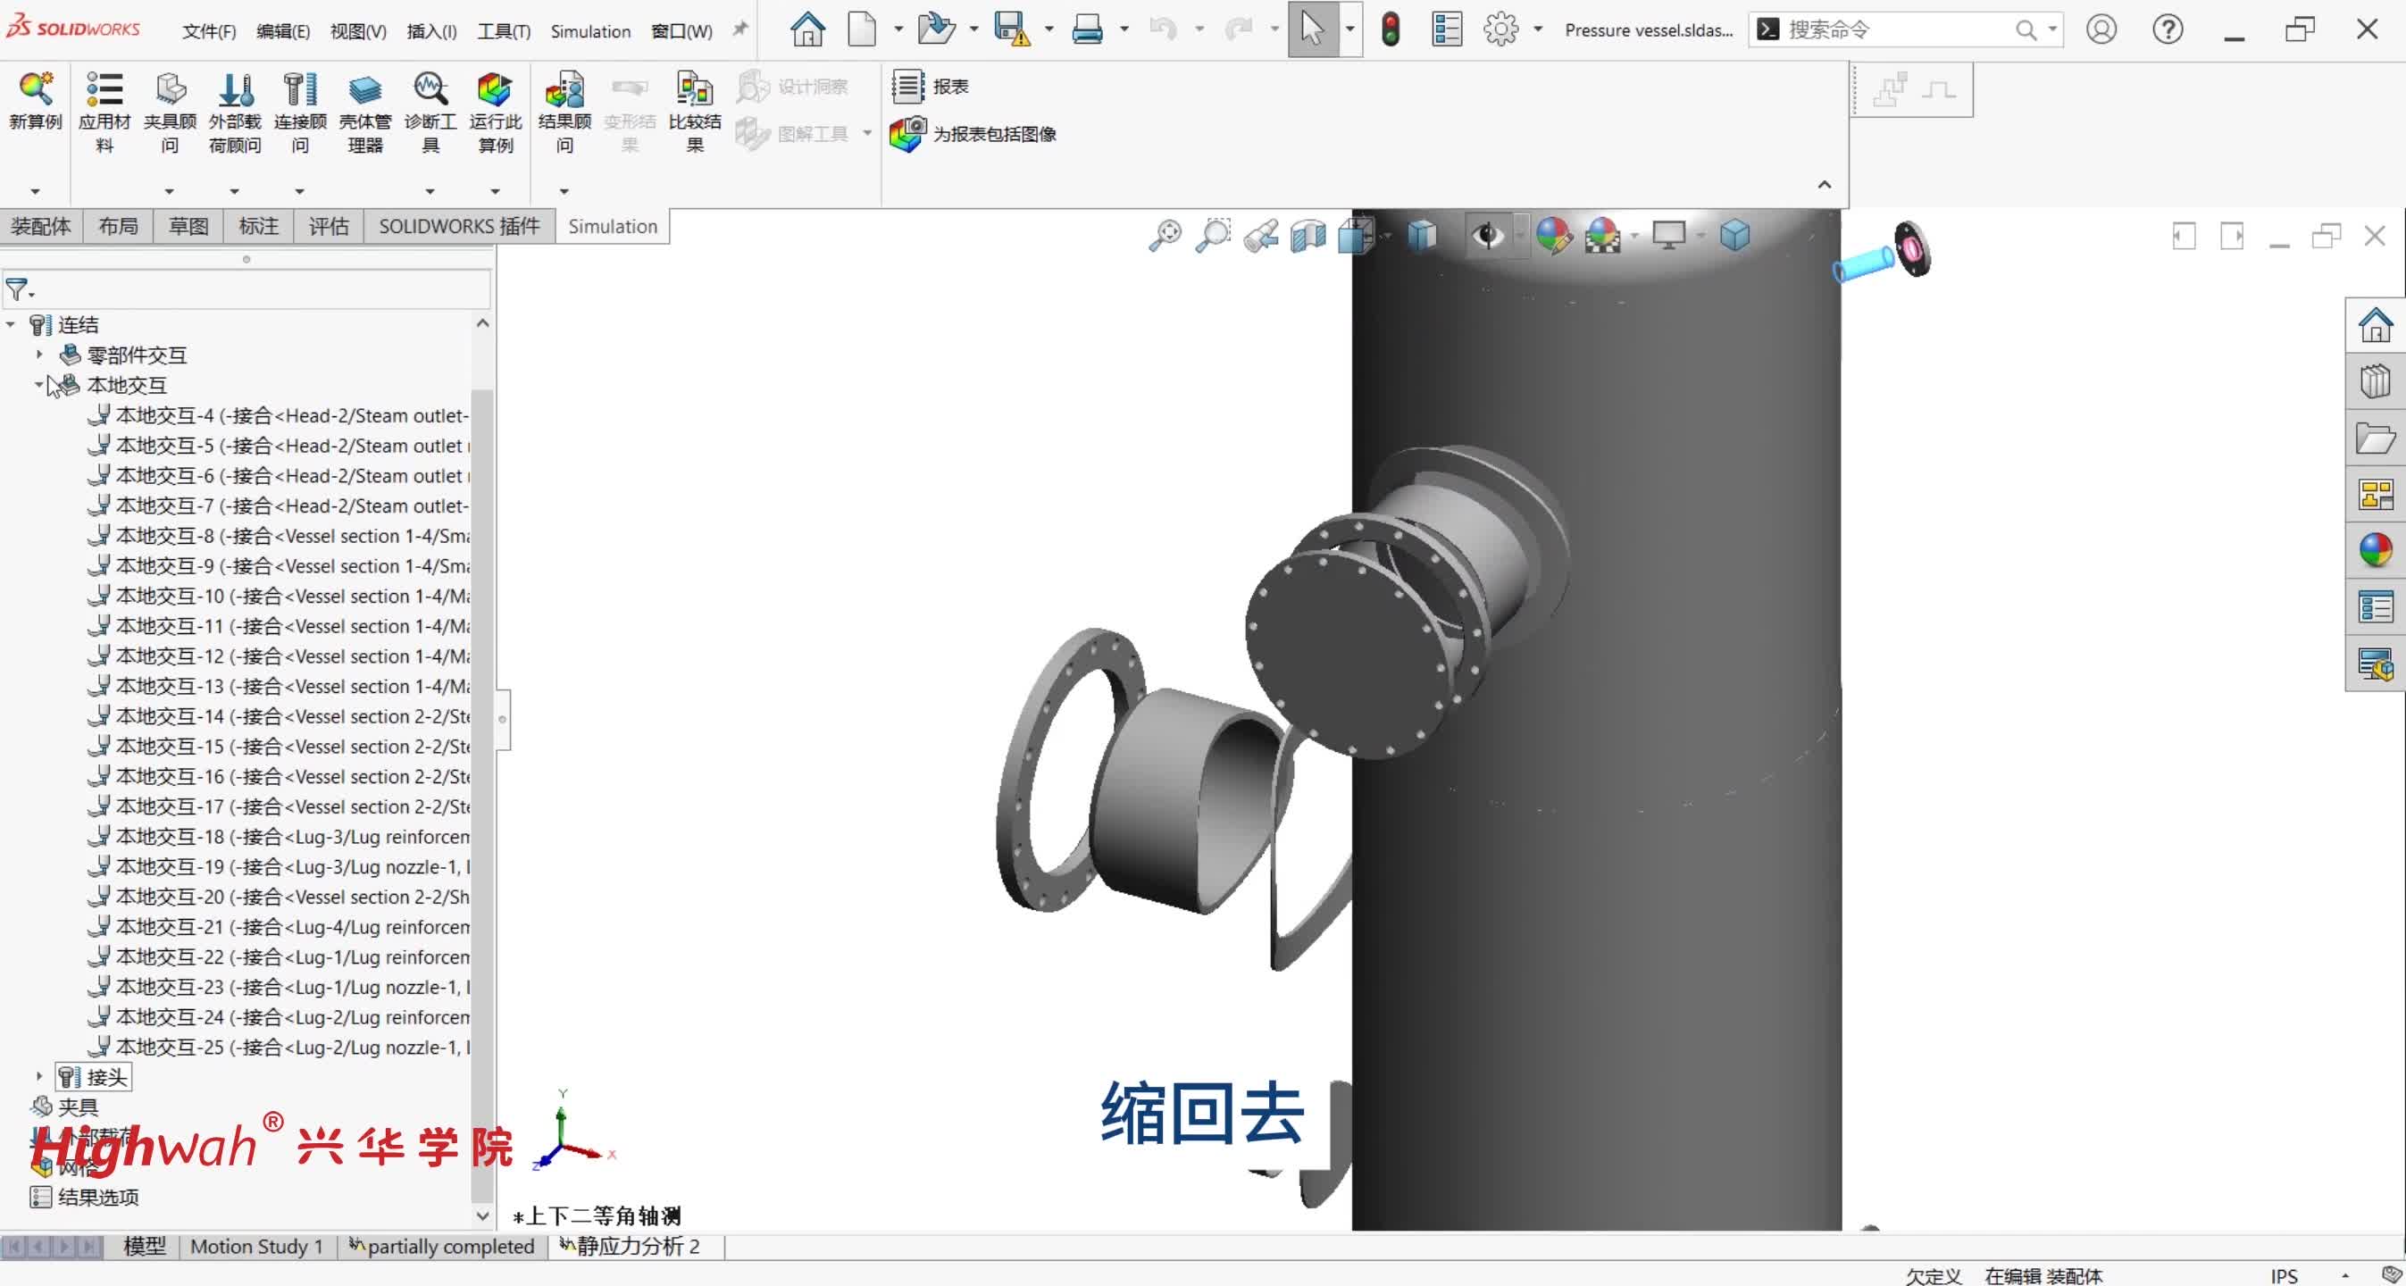Screen dimensions: 2406x1286
Task: Switch to the 评估 tab
Action: click(329, 227)
